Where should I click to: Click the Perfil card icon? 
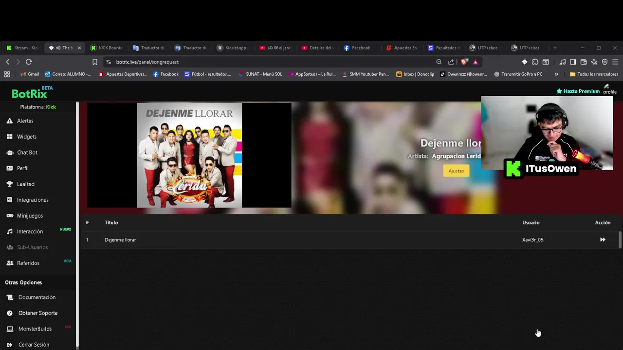9,168
